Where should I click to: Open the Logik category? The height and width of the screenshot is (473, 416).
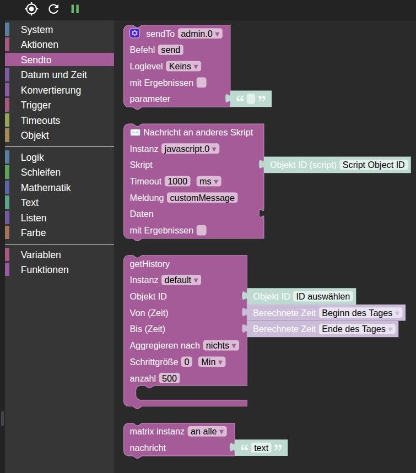tap(60, 157)
